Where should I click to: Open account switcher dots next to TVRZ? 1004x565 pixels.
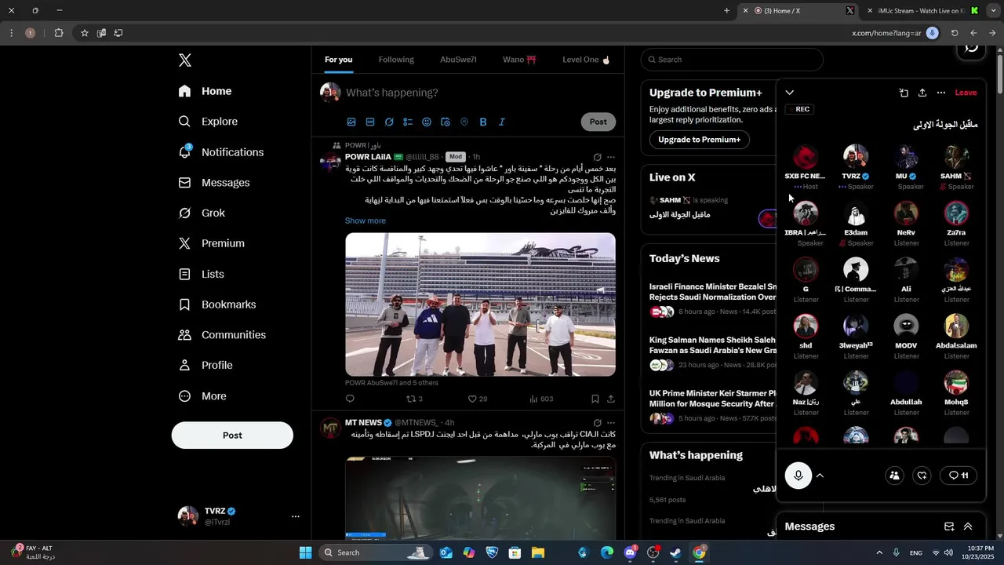pyautogui.click(x=296, y=516)
